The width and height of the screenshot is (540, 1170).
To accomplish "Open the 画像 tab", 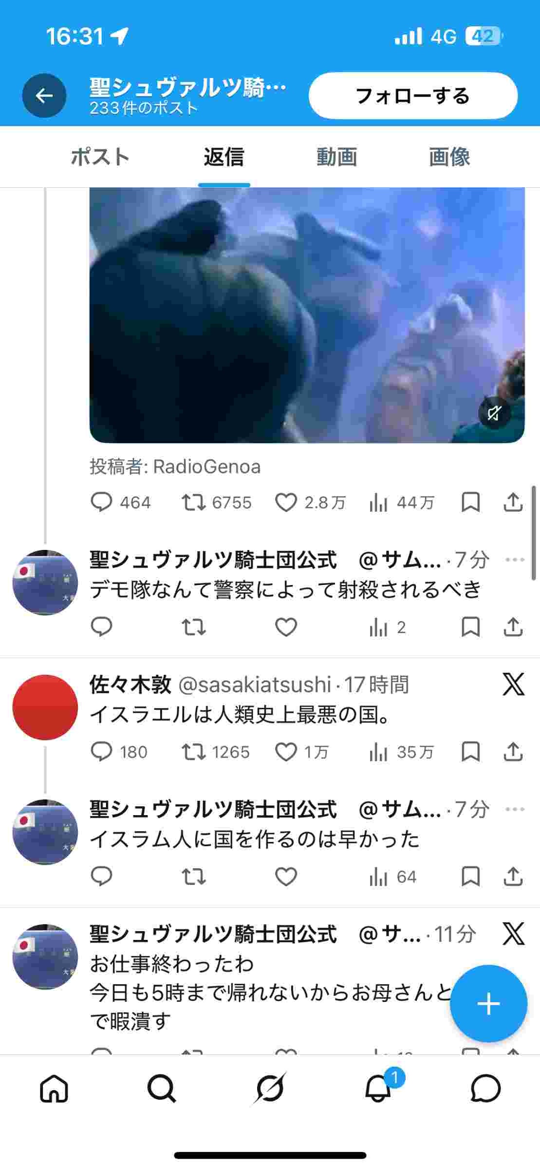I will (449, 157).
